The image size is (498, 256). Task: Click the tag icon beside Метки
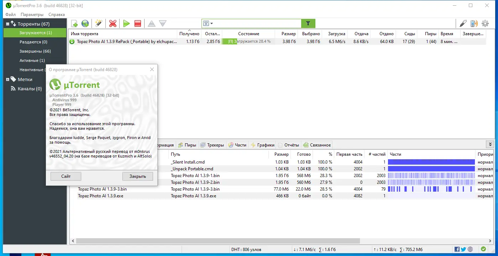(x=13, y=79)
